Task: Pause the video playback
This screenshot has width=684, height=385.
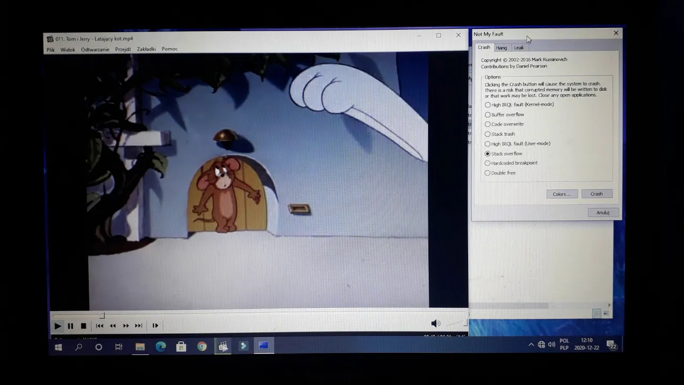Action: click(x=71, y=326)
